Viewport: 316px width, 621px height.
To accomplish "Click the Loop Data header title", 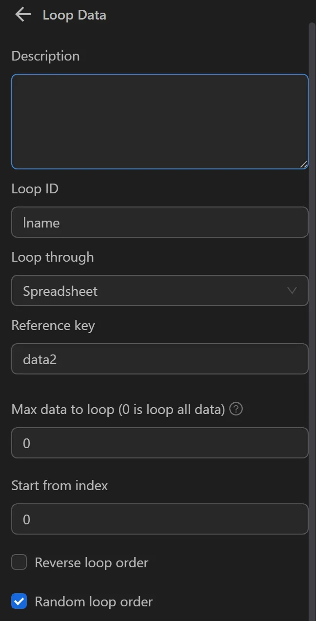I will (74, 15).
